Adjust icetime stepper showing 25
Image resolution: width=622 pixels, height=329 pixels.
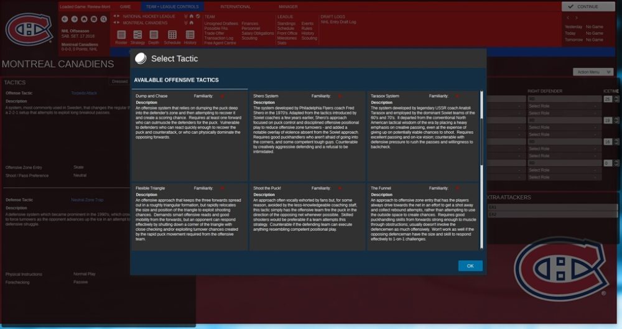[616, 99]
